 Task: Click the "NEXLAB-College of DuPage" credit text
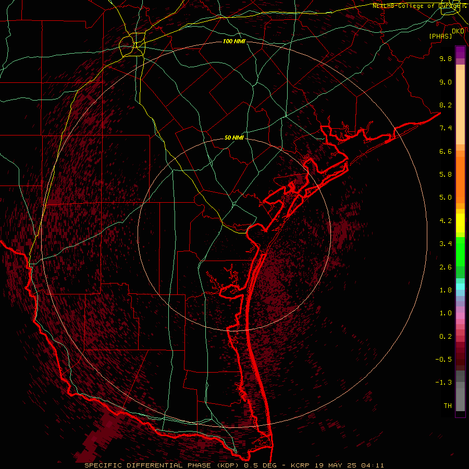click(x=417, y=6)
